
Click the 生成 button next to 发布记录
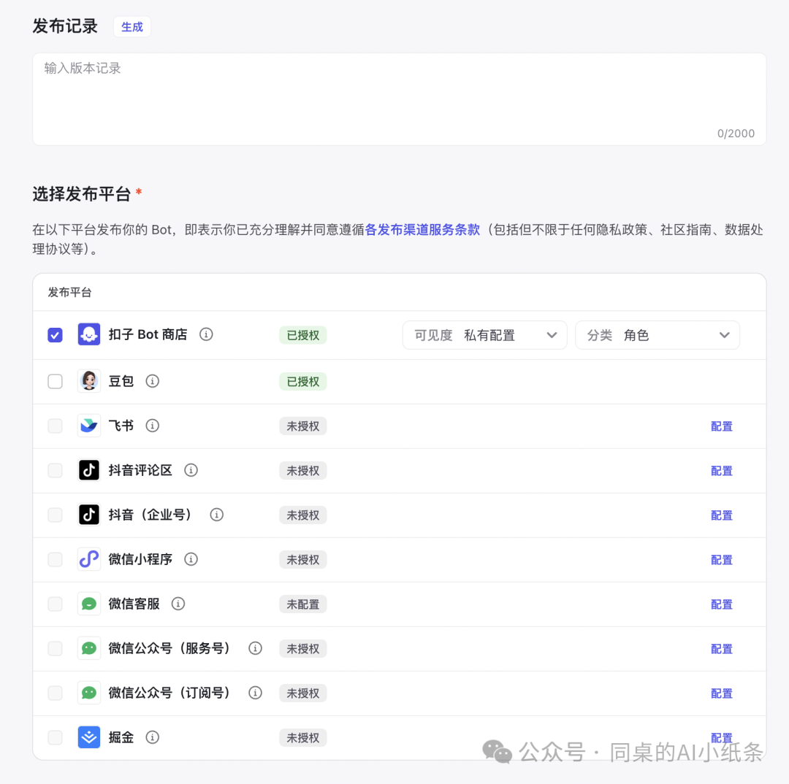pos(131,26)
